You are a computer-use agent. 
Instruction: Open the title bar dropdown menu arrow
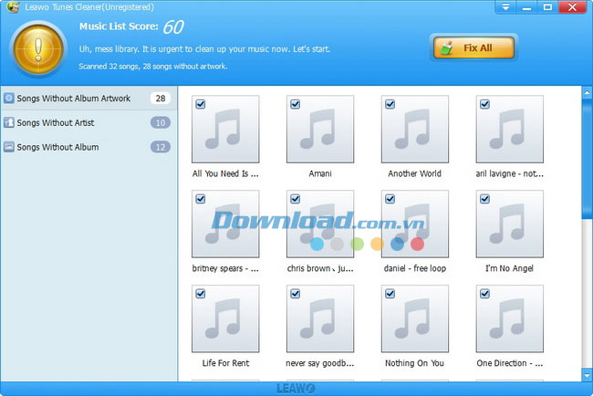505,7
